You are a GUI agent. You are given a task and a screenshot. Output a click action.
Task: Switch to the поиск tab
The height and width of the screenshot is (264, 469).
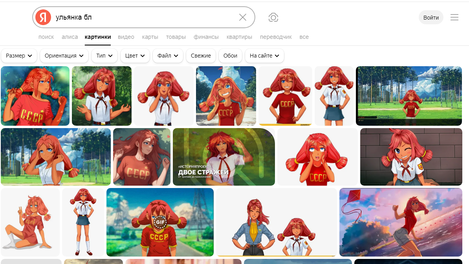[46, 37]
